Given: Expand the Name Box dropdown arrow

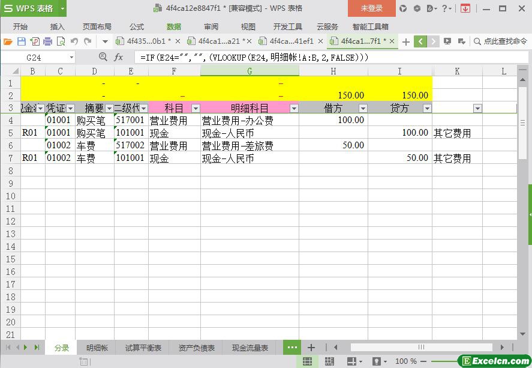Looking at the screenshot, I should (x=71, y=58).
